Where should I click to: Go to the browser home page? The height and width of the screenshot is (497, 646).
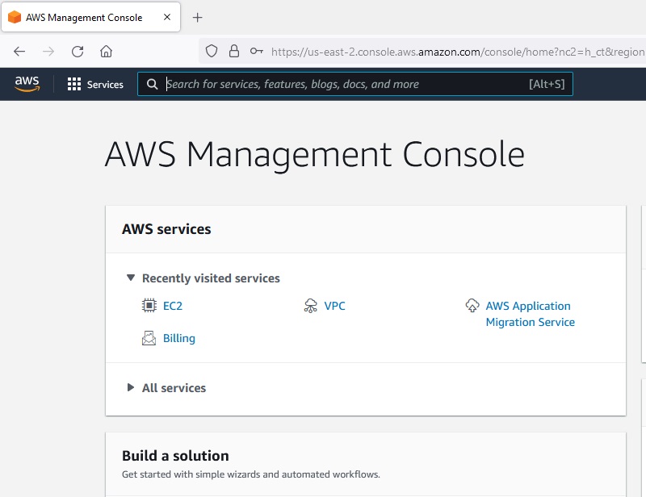106,51
